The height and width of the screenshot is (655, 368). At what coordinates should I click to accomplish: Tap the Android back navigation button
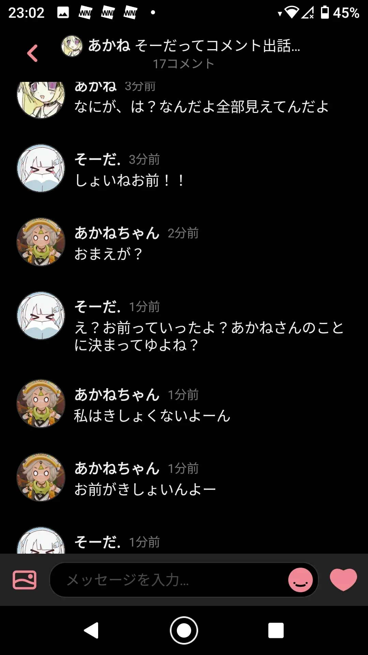pyautogui.click(x=91, y=630)
